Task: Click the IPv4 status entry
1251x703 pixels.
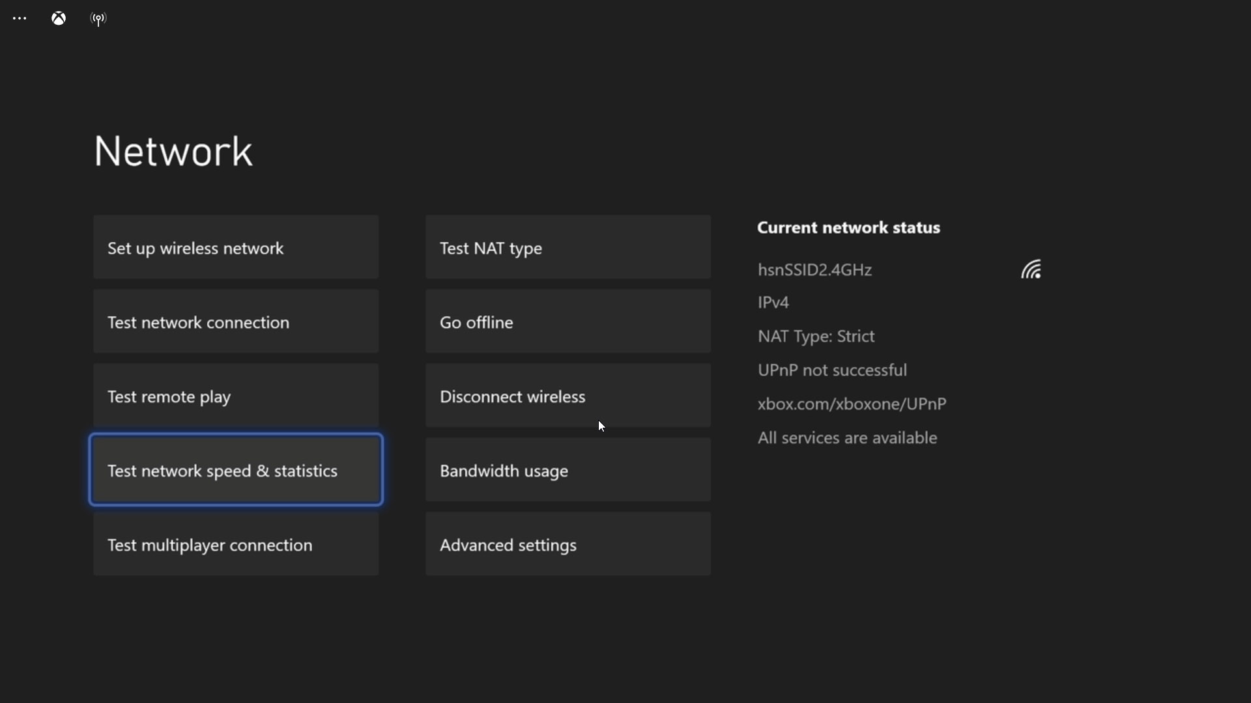Action: coord(773,302)
